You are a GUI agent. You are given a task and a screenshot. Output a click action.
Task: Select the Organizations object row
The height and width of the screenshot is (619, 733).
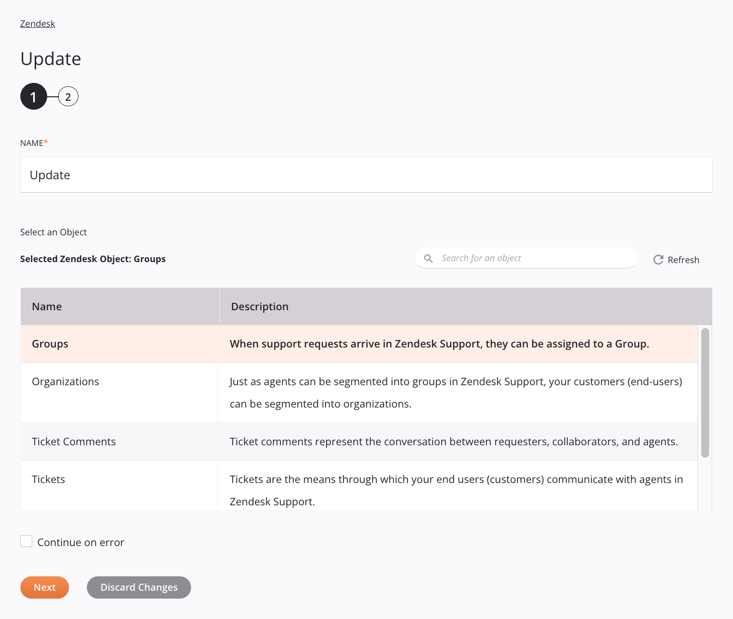[x=359, y=393]
